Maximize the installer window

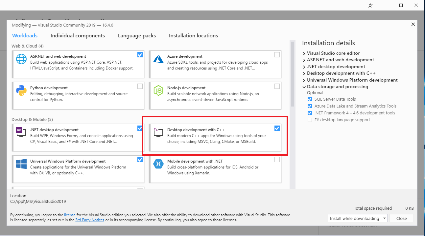click(401, 5)
